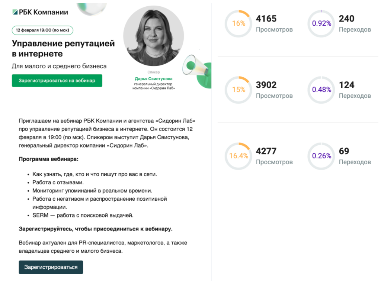The height and width of the screenshot is (281, 381).
Task: Select the 240 Переходов statistic
Action: pos(355,23)
